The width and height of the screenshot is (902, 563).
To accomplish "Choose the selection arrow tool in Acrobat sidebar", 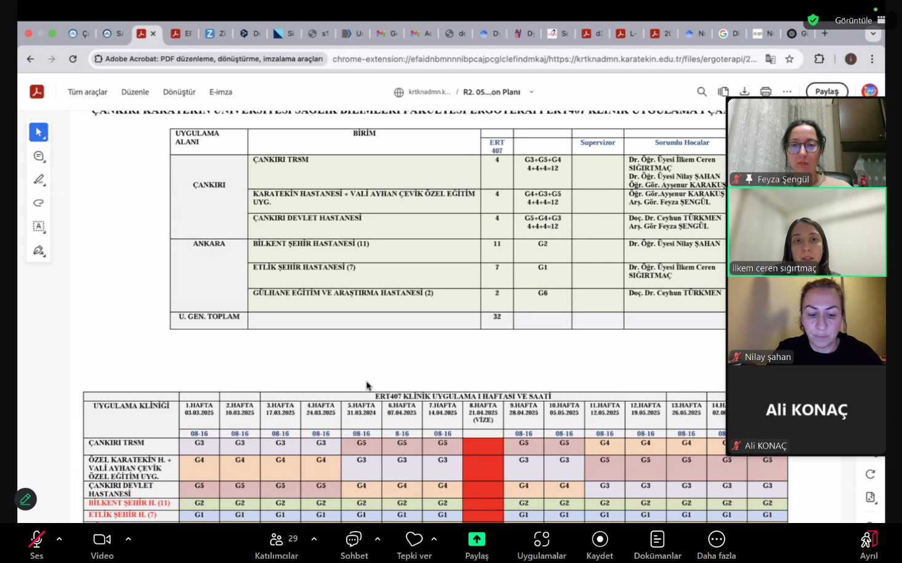I will click(39, 132).
